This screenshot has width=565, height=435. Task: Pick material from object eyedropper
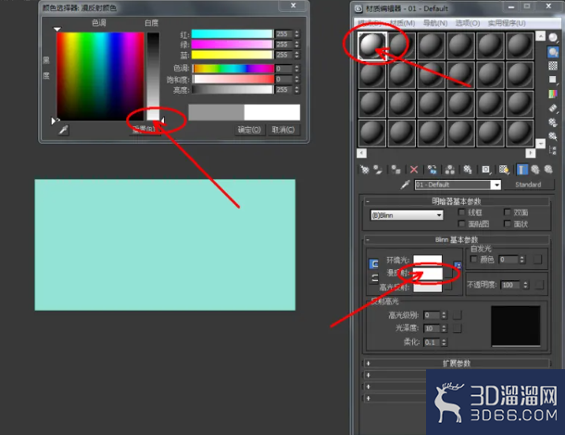point(405,185)
